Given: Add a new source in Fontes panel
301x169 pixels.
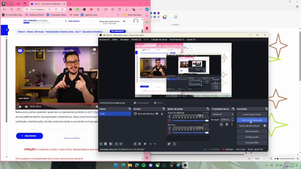Looking at the screenshot, I should click(135, 144).
